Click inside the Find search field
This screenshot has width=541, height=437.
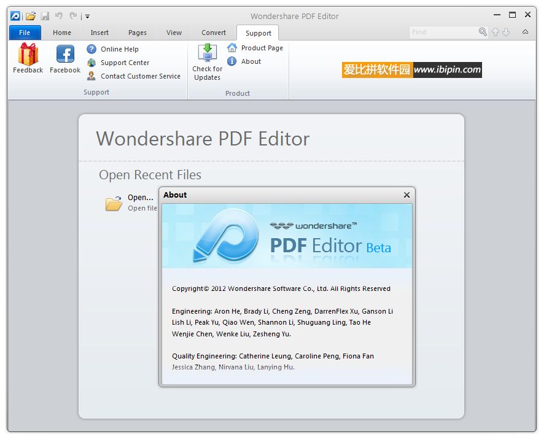point(443,32)
